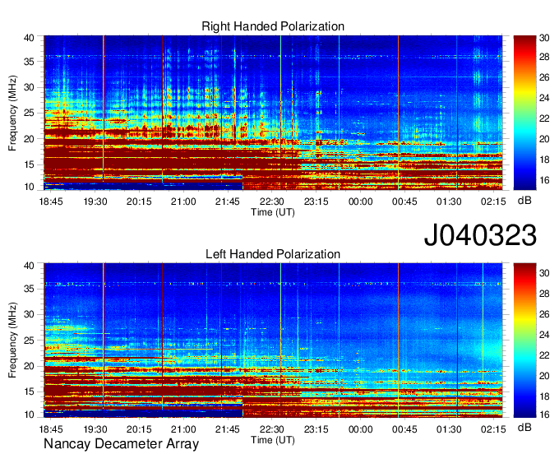Click the "10" frequency tick on left-handed plot
The height and width of the screenshot is (454, 559).
coord(29,415)
